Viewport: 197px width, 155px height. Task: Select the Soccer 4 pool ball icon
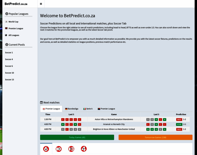click(84, 149)
